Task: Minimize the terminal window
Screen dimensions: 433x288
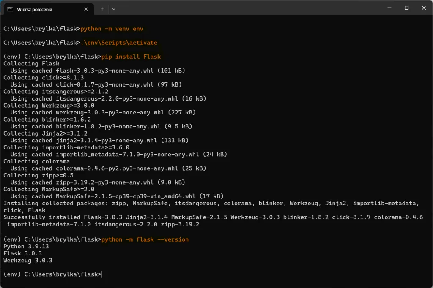Action: point(389,8)
